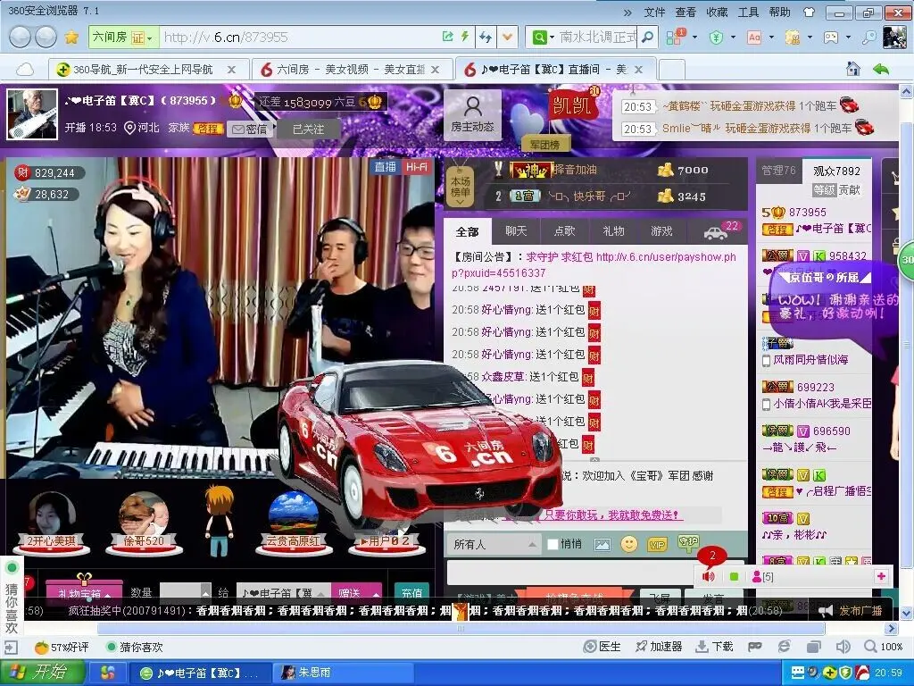Open the extensions grid icon with red badge
This screenshot has height=686, width=914.
(x=675, y=38)
